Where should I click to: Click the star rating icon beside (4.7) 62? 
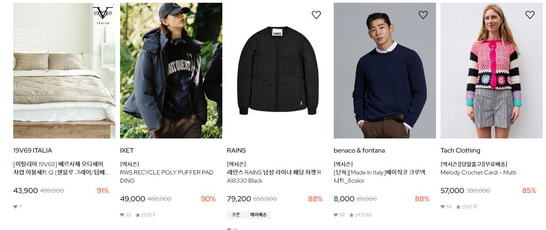tap(352, 215)
